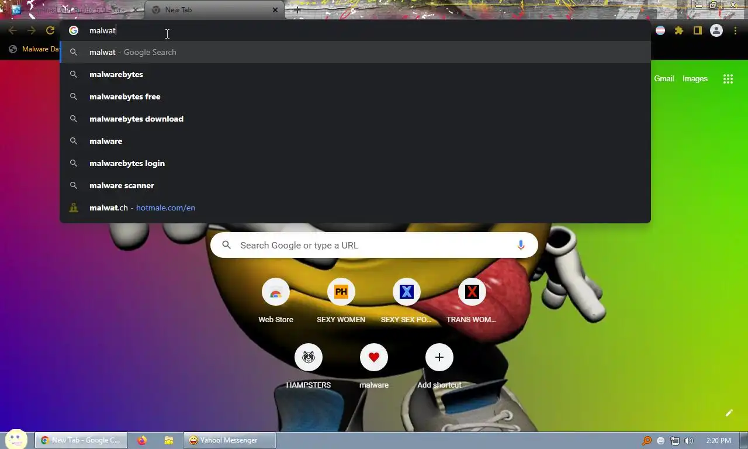Choose 'malware scanner' suggestion
Screen dimensions: 748x449
355,185
